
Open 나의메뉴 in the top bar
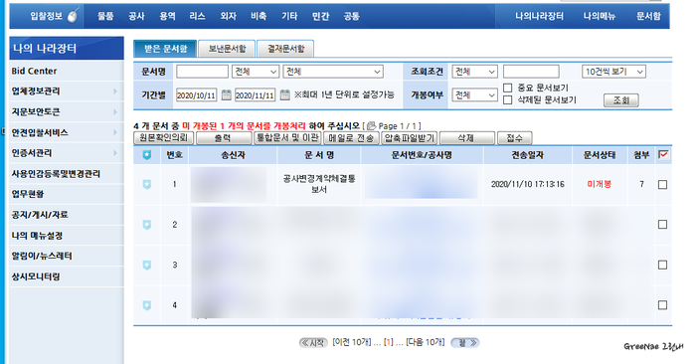[600, 17]
